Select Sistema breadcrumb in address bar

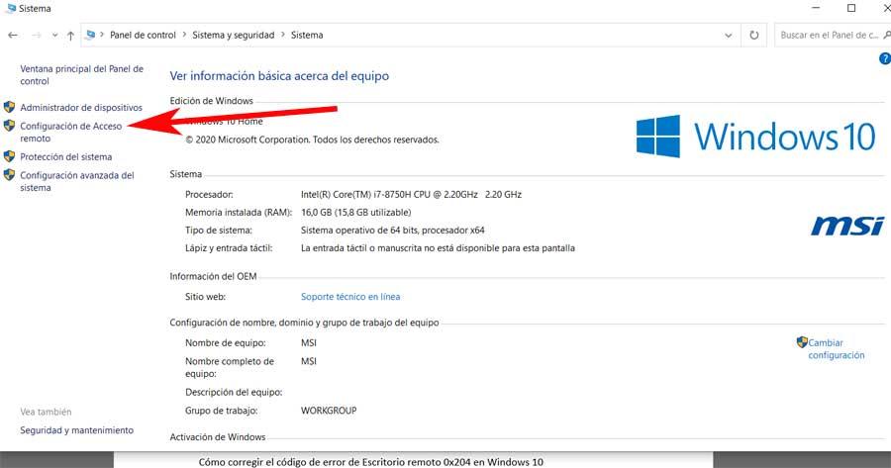pyautogui.click(x=307, y=35)
